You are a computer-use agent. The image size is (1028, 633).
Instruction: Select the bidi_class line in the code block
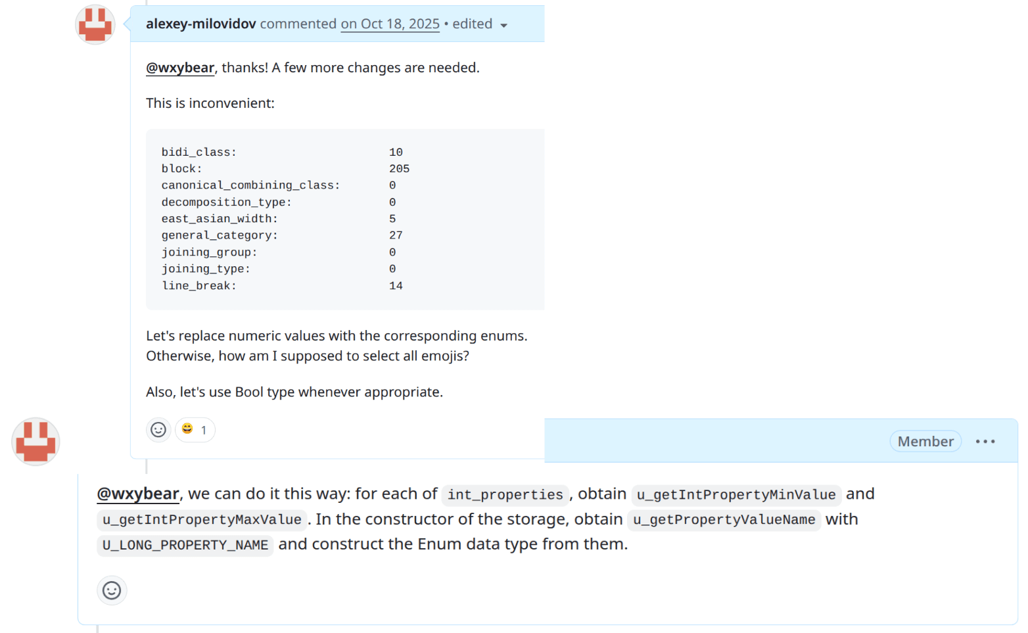pos(199,151)
